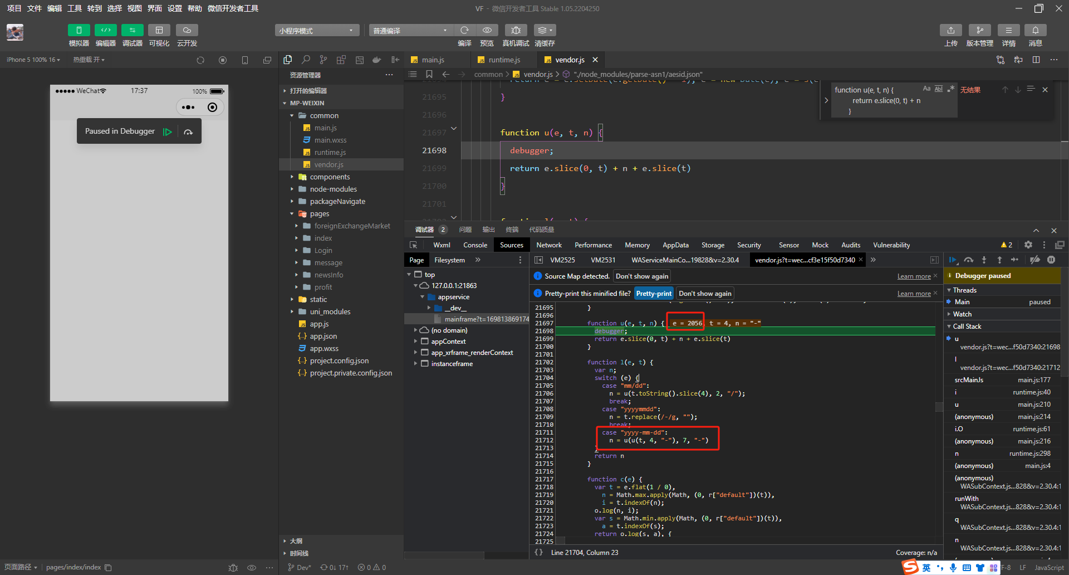Click the step over function call icon
1069x575 pixels.
(969, 260)
